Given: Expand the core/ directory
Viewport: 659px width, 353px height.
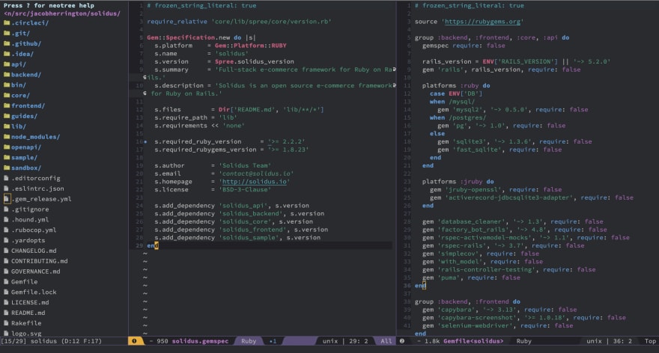Looking at the screenshot, I should [x=21, y=95].
